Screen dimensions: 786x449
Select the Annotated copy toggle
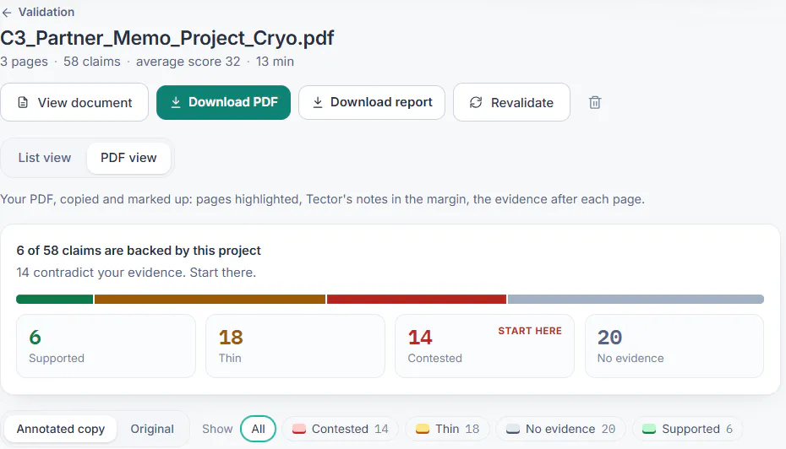[61, 429]
